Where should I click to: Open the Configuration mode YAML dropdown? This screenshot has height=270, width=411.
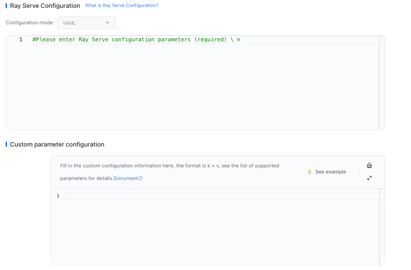pyautogui.click(x=86, y=23)
